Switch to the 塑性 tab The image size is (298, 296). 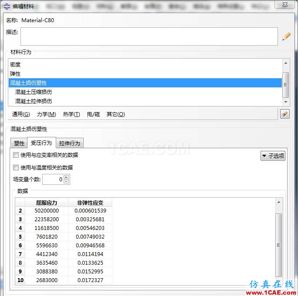19,143
